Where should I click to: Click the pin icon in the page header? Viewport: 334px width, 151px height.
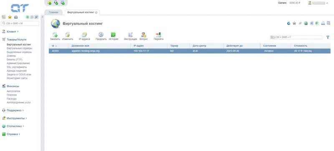point(300,23)
